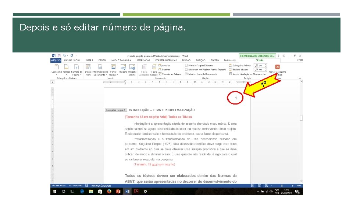The image size is (353, 198).
Task: Collapse the ribbon with the chevron
Action: click(x=300, y=78)
